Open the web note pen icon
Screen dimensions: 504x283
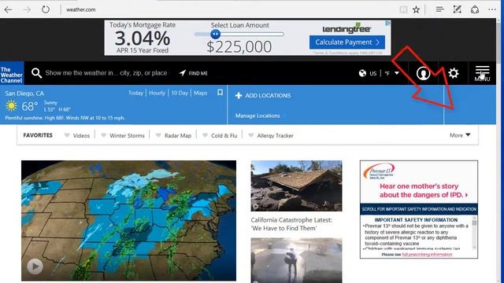pyautogui.click(x=457, y=9)
